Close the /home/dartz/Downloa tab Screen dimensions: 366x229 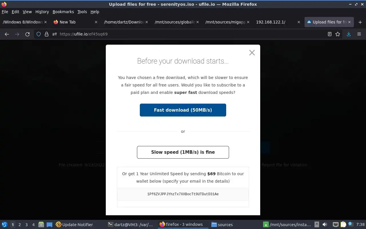[147, 22]
